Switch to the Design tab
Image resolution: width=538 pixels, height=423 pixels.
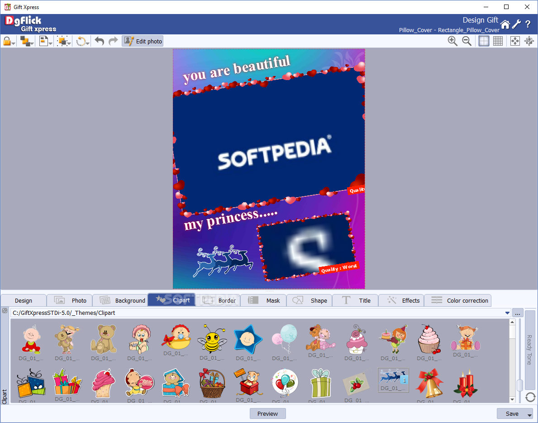[x=24, y=300]
